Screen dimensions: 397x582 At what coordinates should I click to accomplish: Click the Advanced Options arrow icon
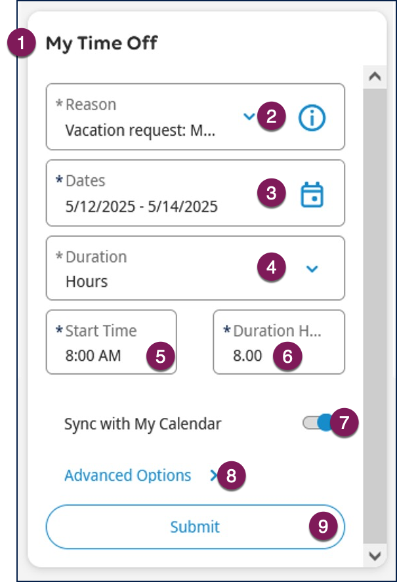click(x=214, y=476)
